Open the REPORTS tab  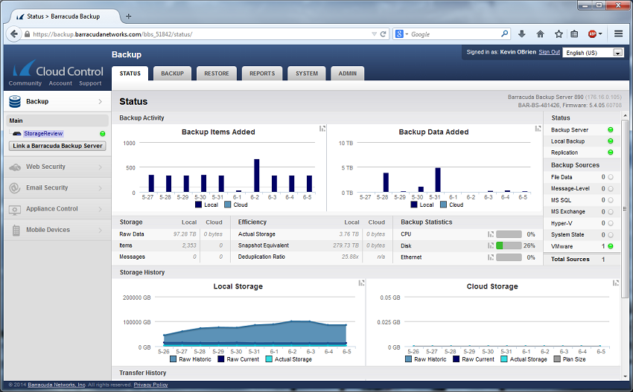point(262,74)
